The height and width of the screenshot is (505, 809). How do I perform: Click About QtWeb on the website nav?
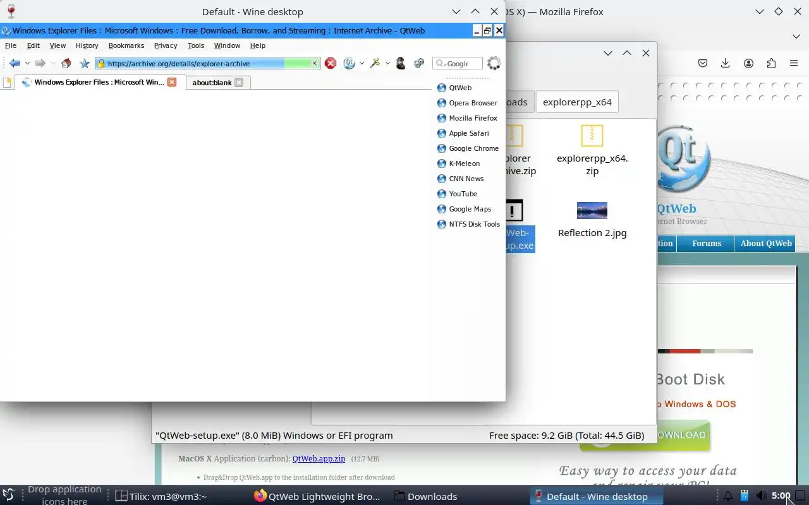[766, 243]
